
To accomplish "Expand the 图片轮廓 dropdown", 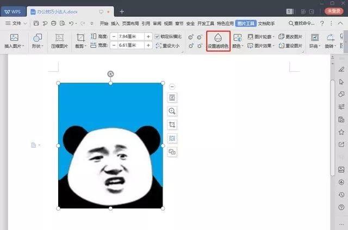I will (x=262, y=36).
